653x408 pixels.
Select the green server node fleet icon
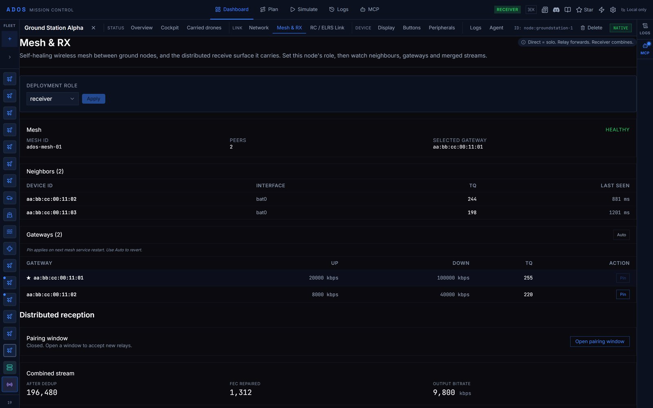(10, 367)
